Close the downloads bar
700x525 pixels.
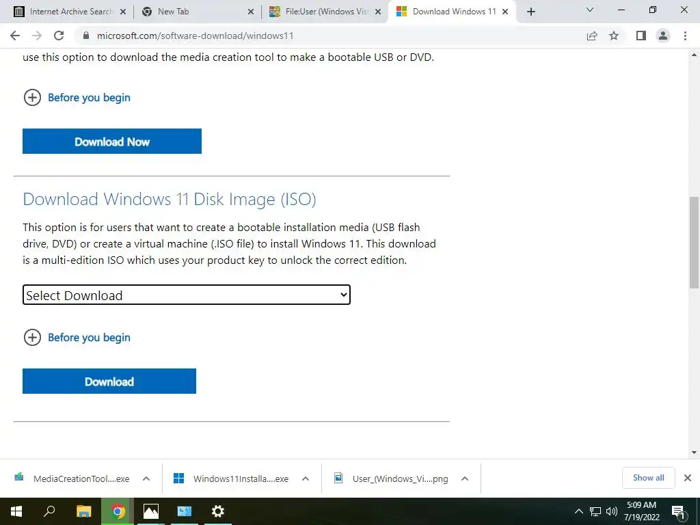coord(688,478)
